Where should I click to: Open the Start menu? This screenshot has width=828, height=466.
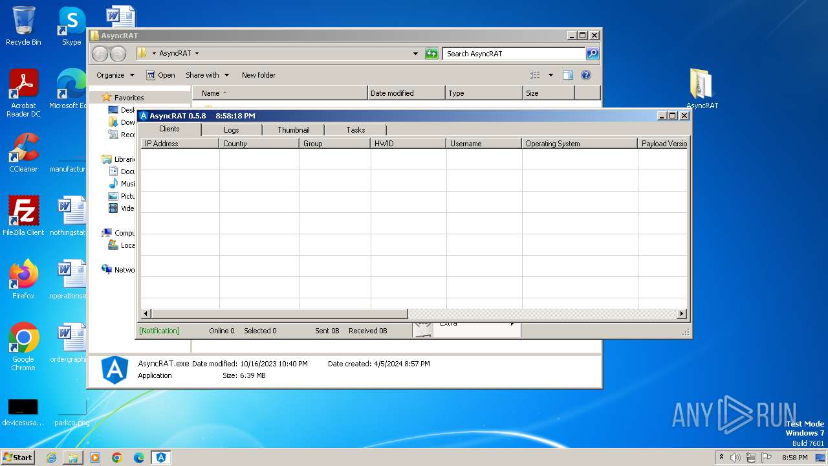17,458
